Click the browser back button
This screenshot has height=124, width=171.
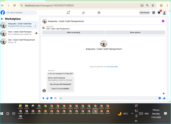tap(2, 5)
